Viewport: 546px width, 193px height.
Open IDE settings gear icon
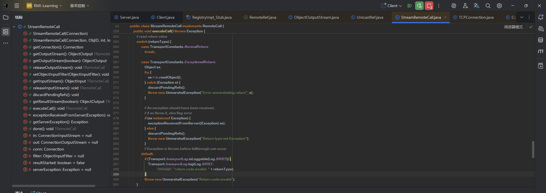499,6
